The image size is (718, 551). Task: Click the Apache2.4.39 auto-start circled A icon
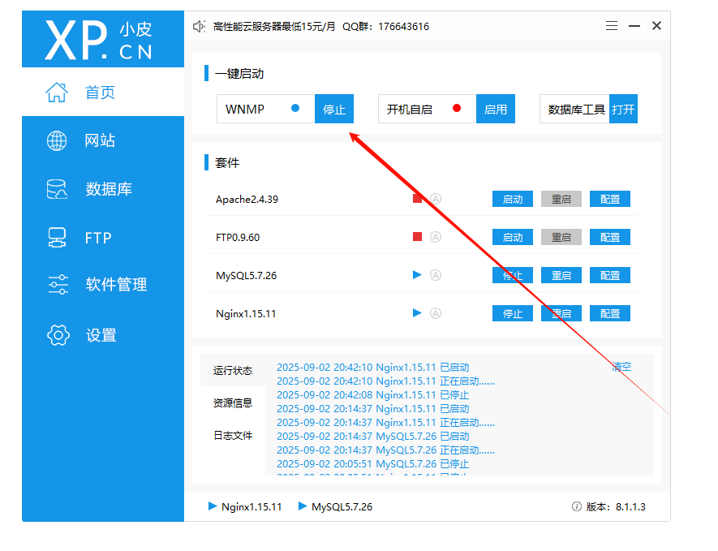tap(436, 199)
